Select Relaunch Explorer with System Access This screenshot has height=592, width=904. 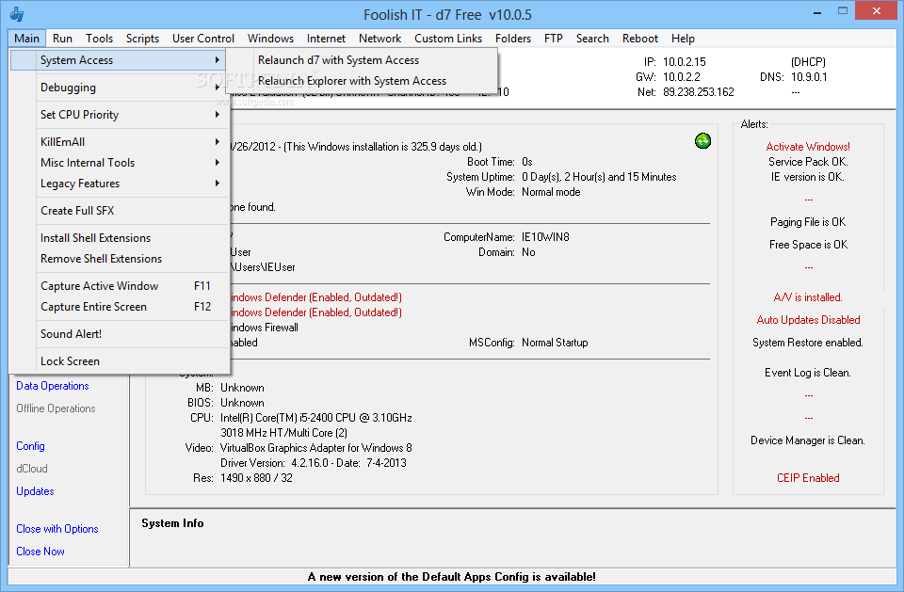click(x=362, y=81)
